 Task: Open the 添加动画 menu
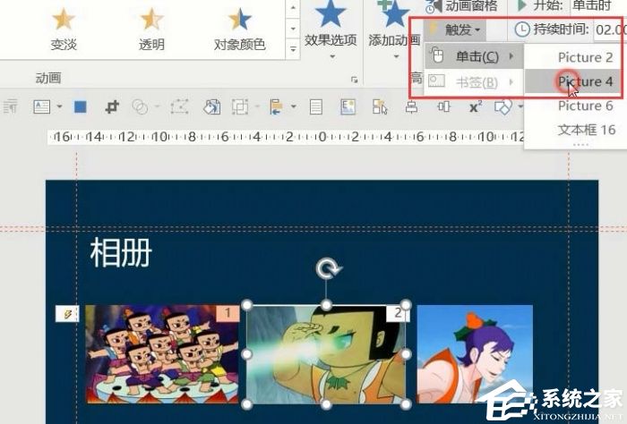[x=394, y=30]
